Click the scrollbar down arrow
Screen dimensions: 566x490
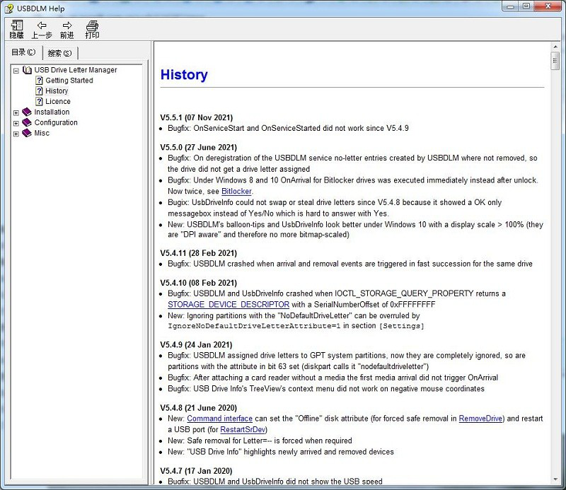point(555,479)
